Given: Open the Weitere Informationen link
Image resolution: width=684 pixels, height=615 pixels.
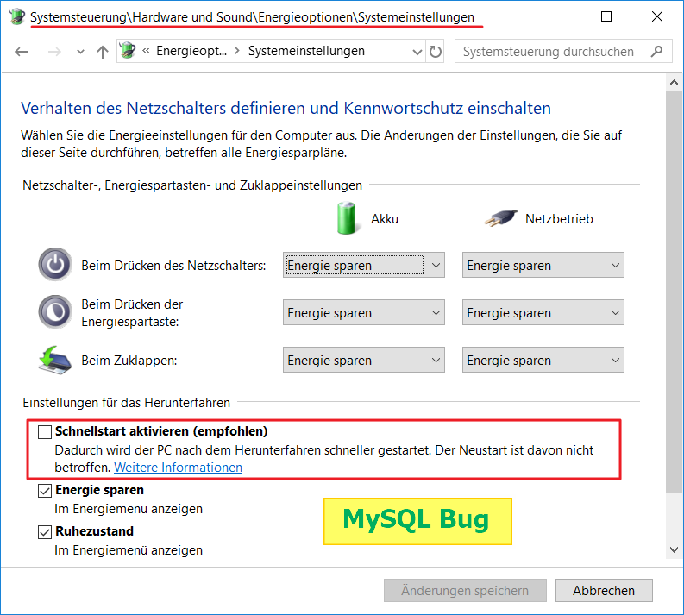Looking at the screenshot, I should [x=178, y=468].
